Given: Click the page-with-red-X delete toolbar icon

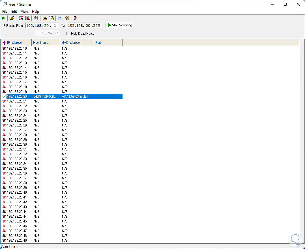Looking at the screenshot, I should coord(27,18).
